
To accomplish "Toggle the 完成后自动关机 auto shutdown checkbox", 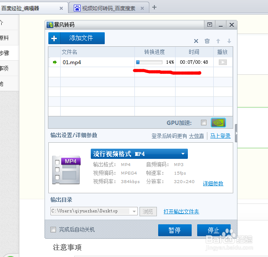I will [x=53, y=230].
